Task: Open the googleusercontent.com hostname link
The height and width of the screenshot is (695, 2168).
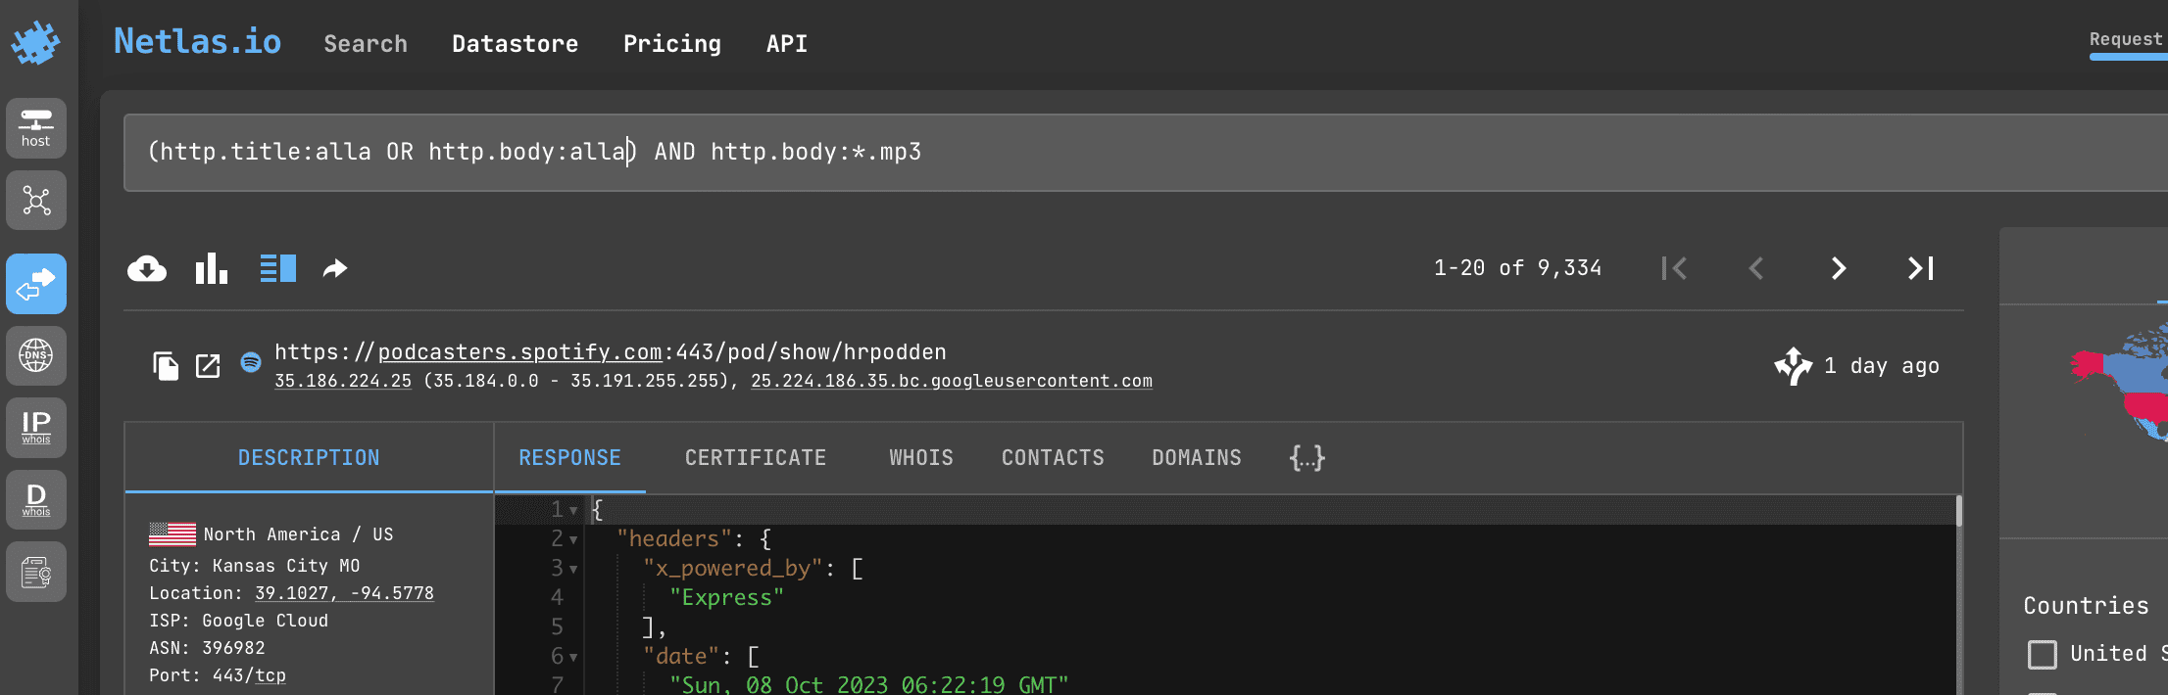Action: [x=952, y=381]
